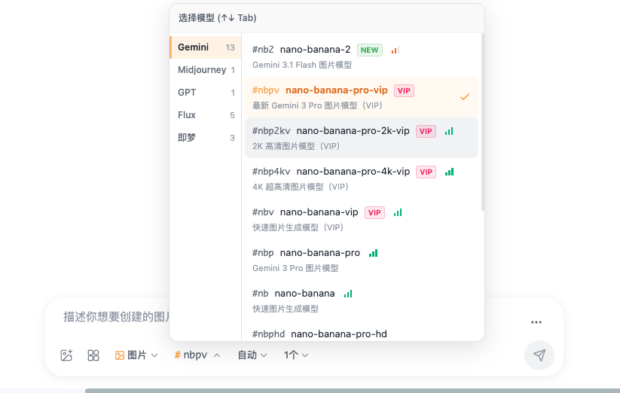Choose the #nbp4kv nano-banana-pro-4k-vip model

(362, 178)
